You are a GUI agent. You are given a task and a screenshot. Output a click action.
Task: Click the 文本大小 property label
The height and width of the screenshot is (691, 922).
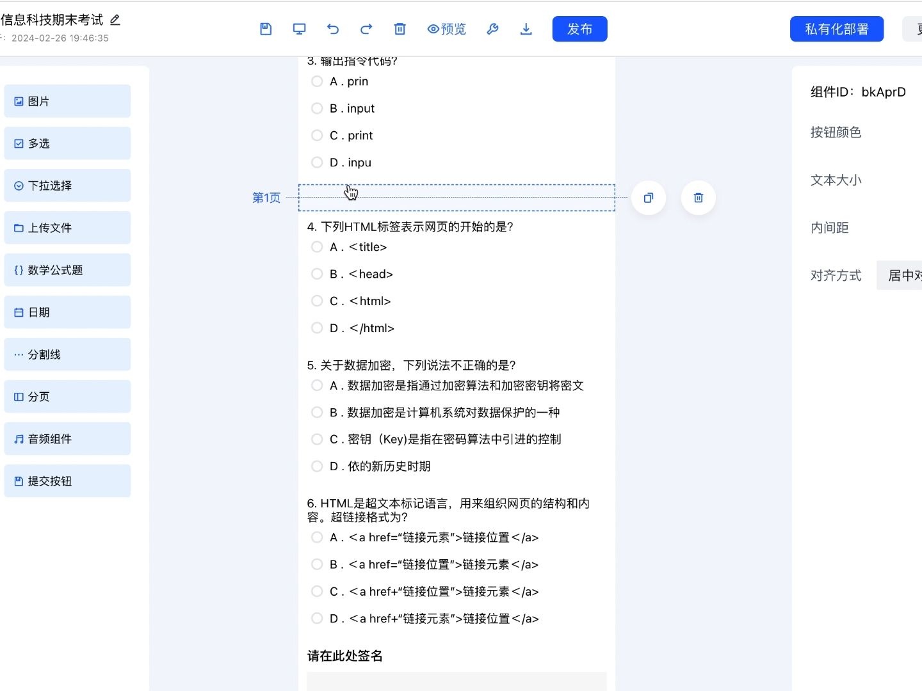836,180
